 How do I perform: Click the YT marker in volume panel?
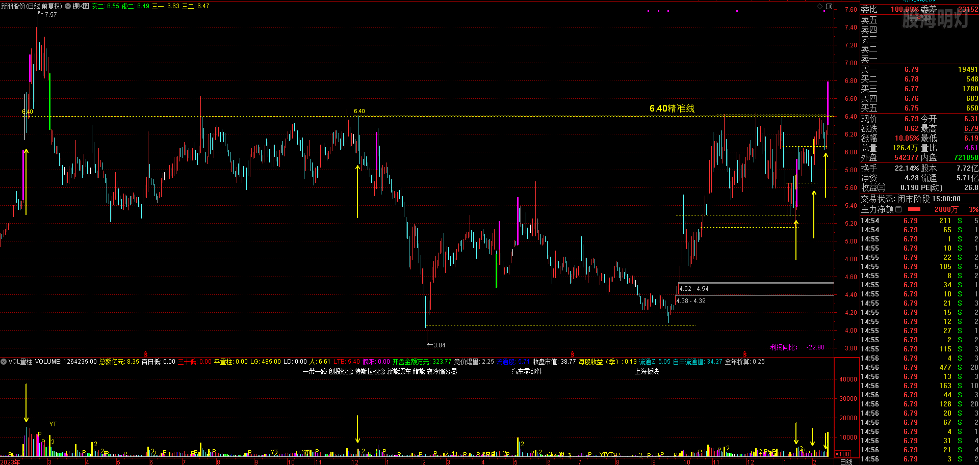point(53,424)
